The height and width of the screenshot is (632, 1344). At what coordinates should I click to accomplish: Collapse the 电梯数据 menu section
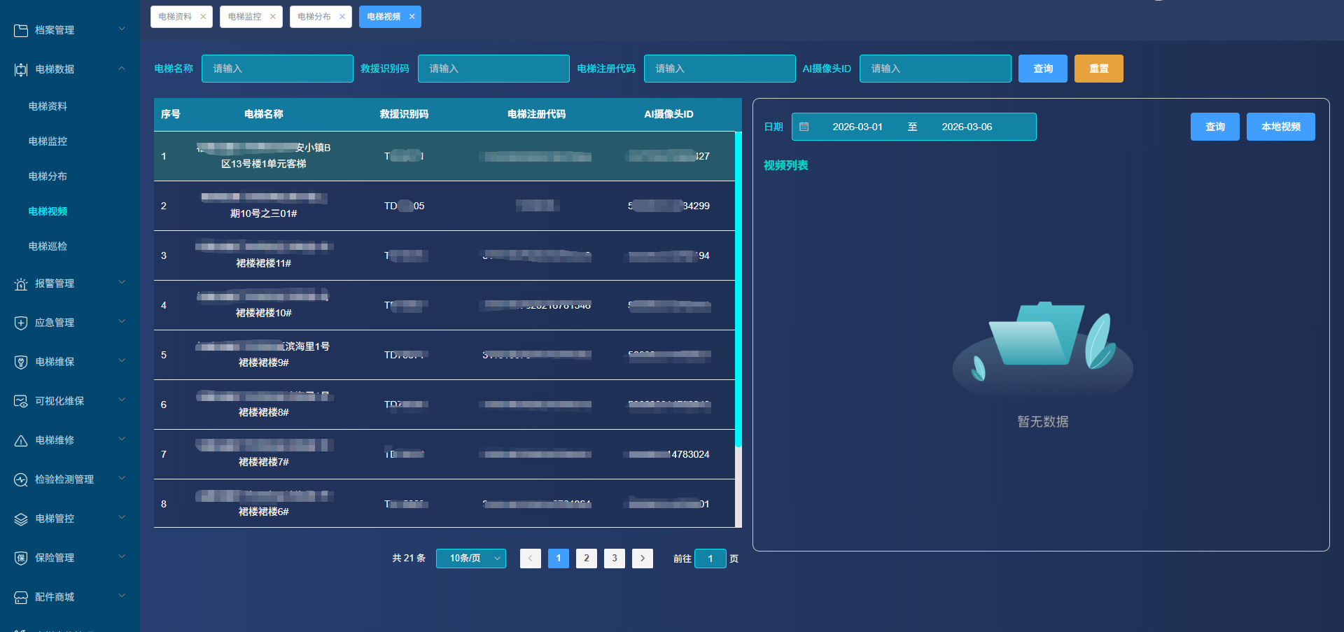point(122,69)
